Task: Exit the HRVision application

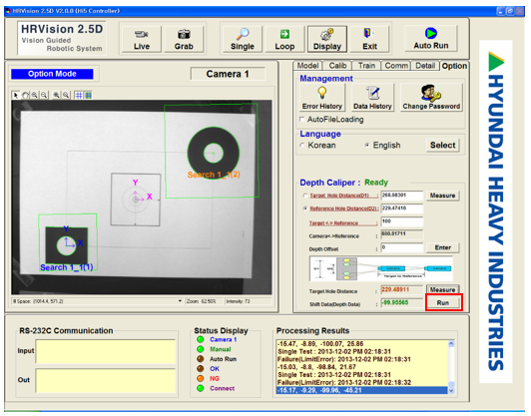Action: pos(369,39)
